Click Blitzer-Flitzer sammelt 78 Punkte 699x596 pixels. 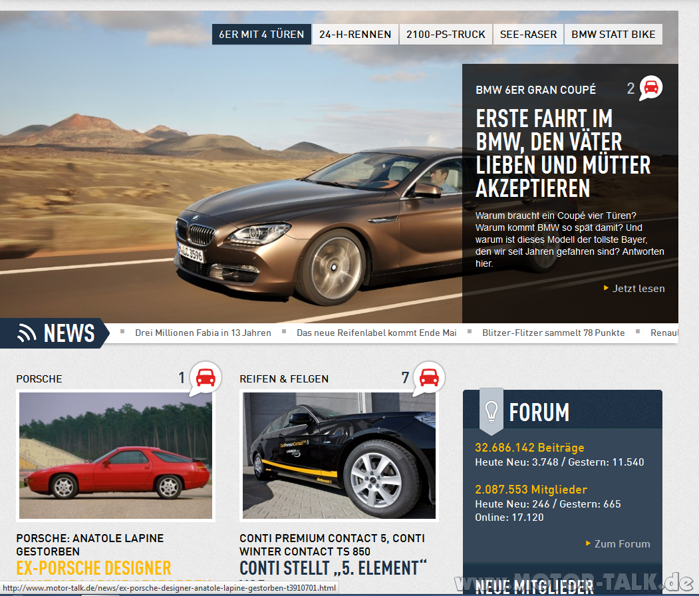(x=553, y=332)
